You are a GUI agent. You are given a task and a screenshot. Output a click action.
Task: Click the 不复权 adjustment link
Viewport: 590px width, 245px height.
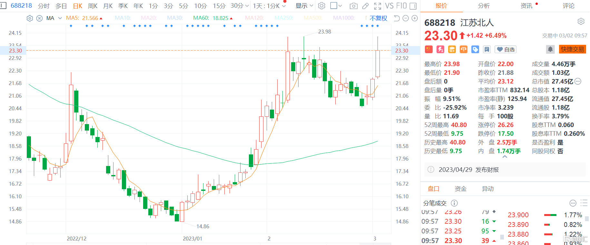(x=378, y=18)
